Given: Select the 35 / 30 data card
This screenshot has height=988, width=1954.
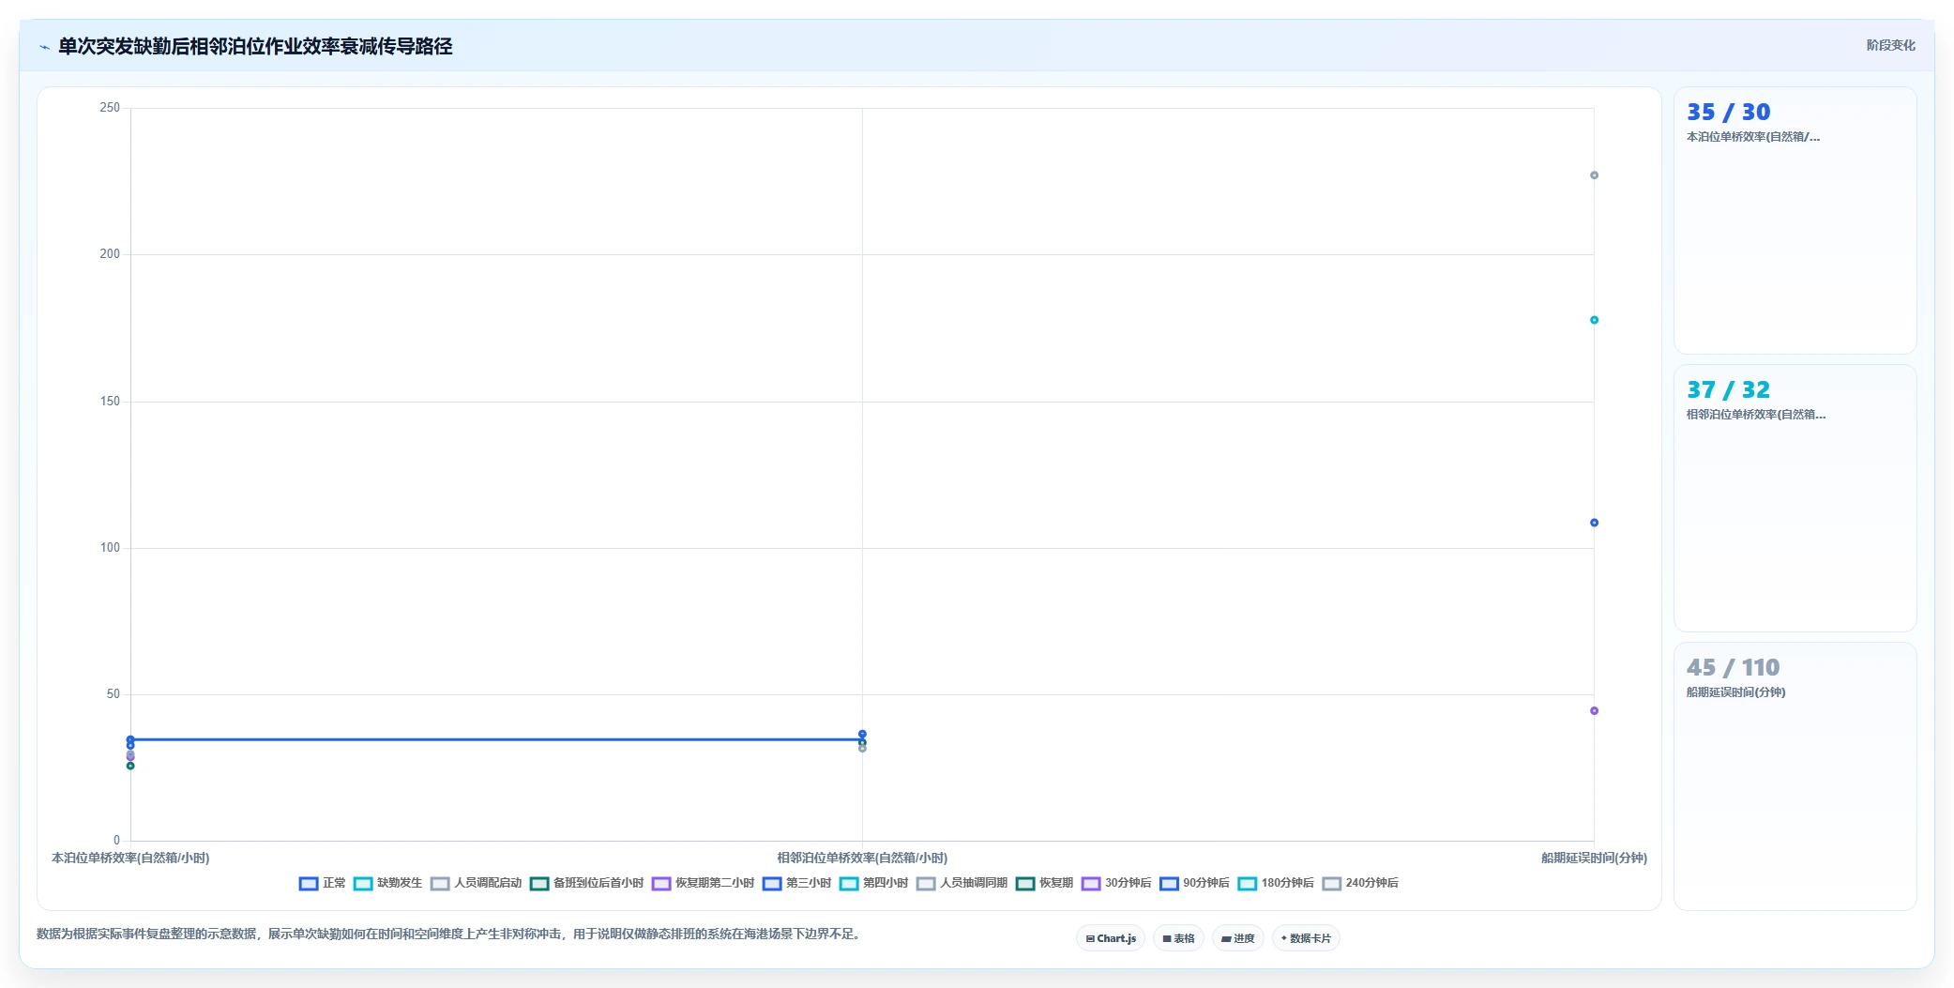Looking at the screenshot, I should (1795, 220).
